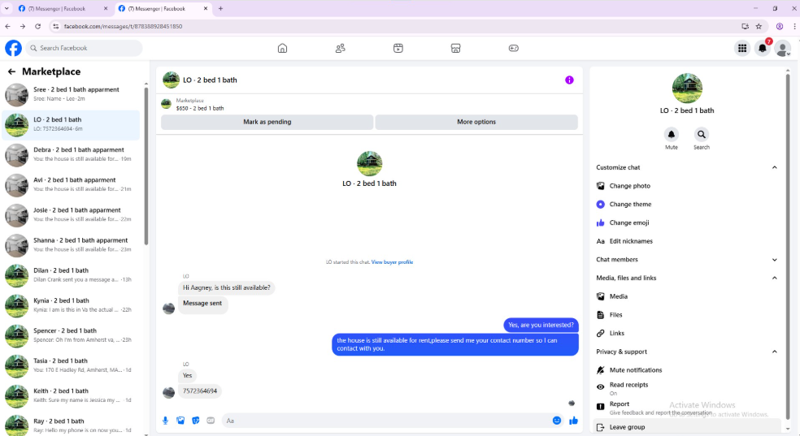
Task: Bookmark this page with the star icon
Action: (759, 26)
